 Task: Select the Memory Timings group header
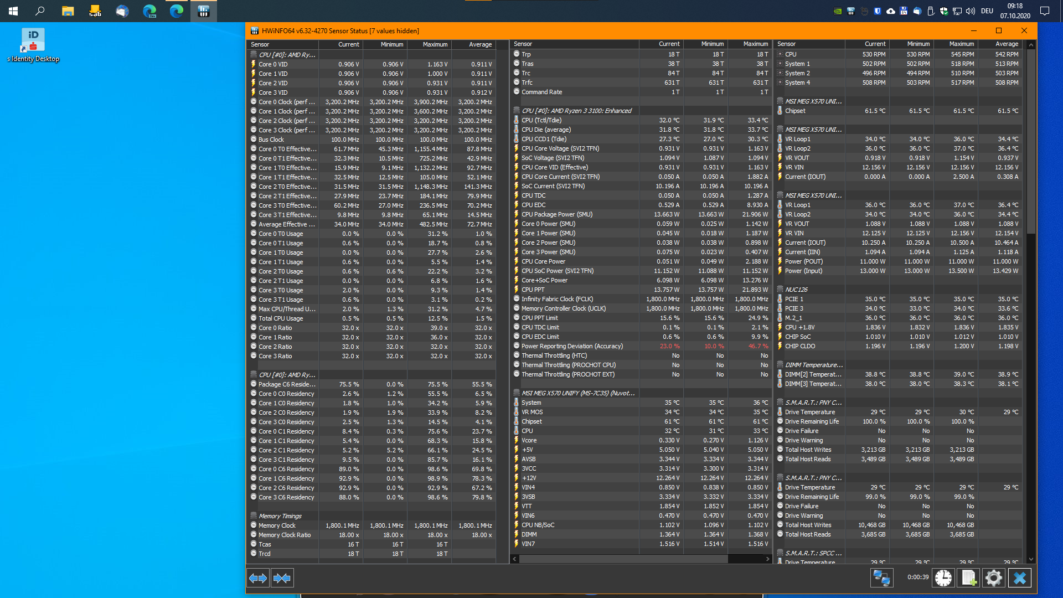280,516
